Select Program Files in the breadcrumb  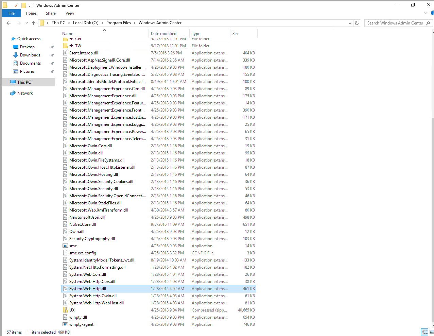click(119, 23)
